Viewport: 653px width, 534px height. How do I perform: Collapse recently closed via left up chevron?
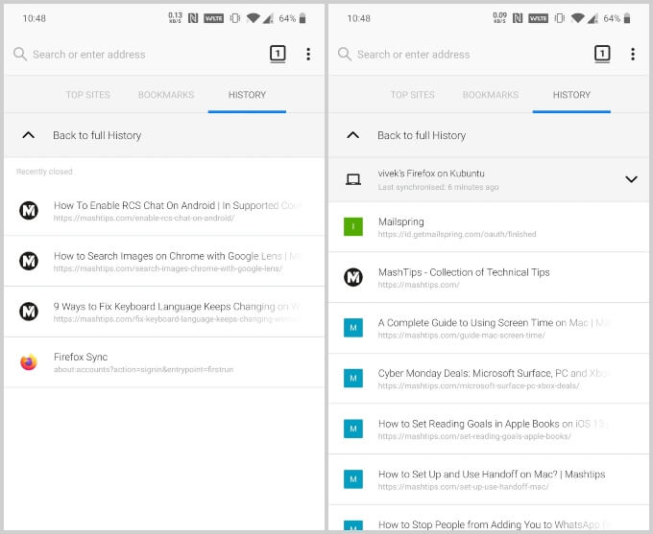pyautogui.click(x=28, y=135)
